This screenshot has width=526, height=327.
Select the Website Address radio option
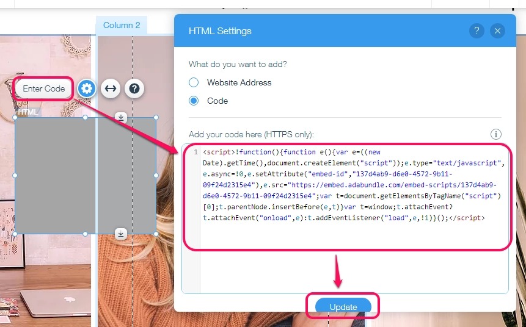194,82
